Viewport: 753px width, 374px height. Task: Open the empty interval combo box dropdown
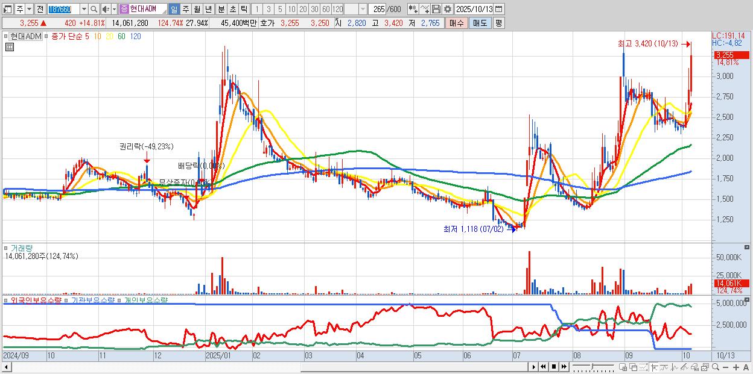363,9
